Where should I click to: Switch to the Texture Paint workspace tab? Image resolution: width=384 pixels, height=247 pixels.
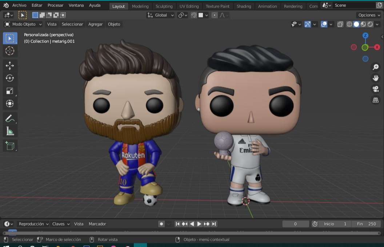click(217, 7)
